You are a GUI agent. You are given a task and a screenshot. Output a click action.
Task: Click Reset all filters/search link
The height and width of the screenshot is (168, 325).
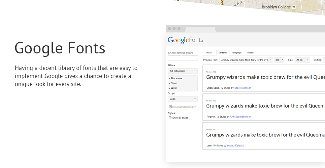[x=184, y=107]
